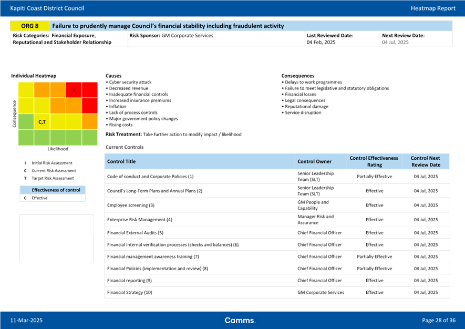
Task: Click the Target Risk Assessment legend entry
Action: coord(49,178)
